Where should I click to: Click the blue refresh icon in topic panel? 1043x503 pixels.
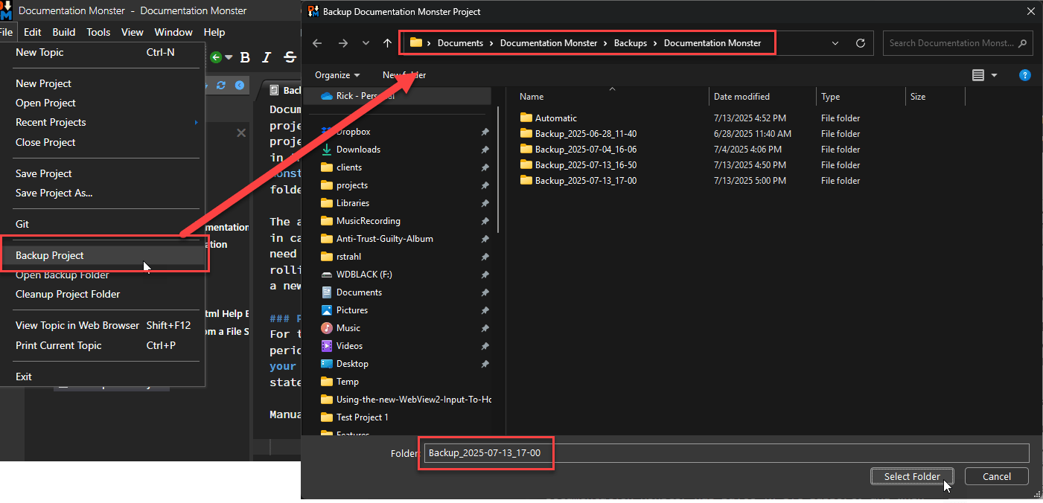[x=221, y=86]
